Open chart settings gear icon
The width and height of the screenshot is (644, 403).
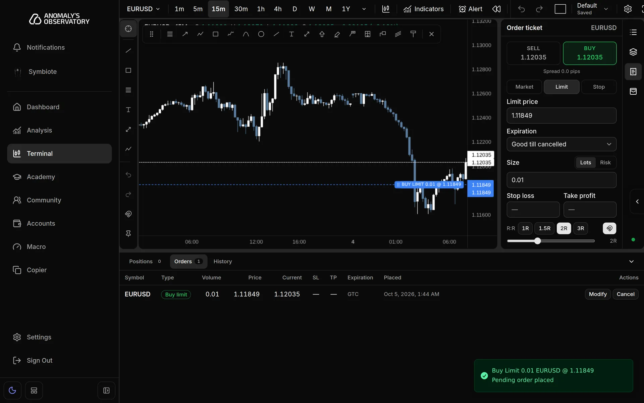(x=628, y=9)
